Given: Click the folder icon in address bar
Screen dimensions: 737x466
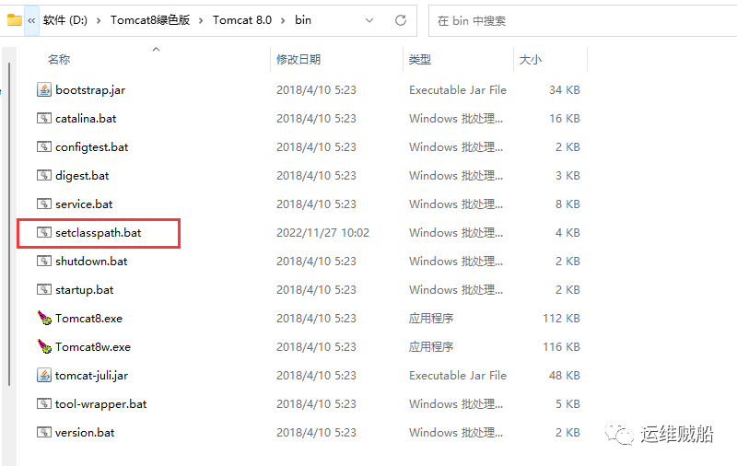Looking at the screenshot, I should (x=15, y=20).
